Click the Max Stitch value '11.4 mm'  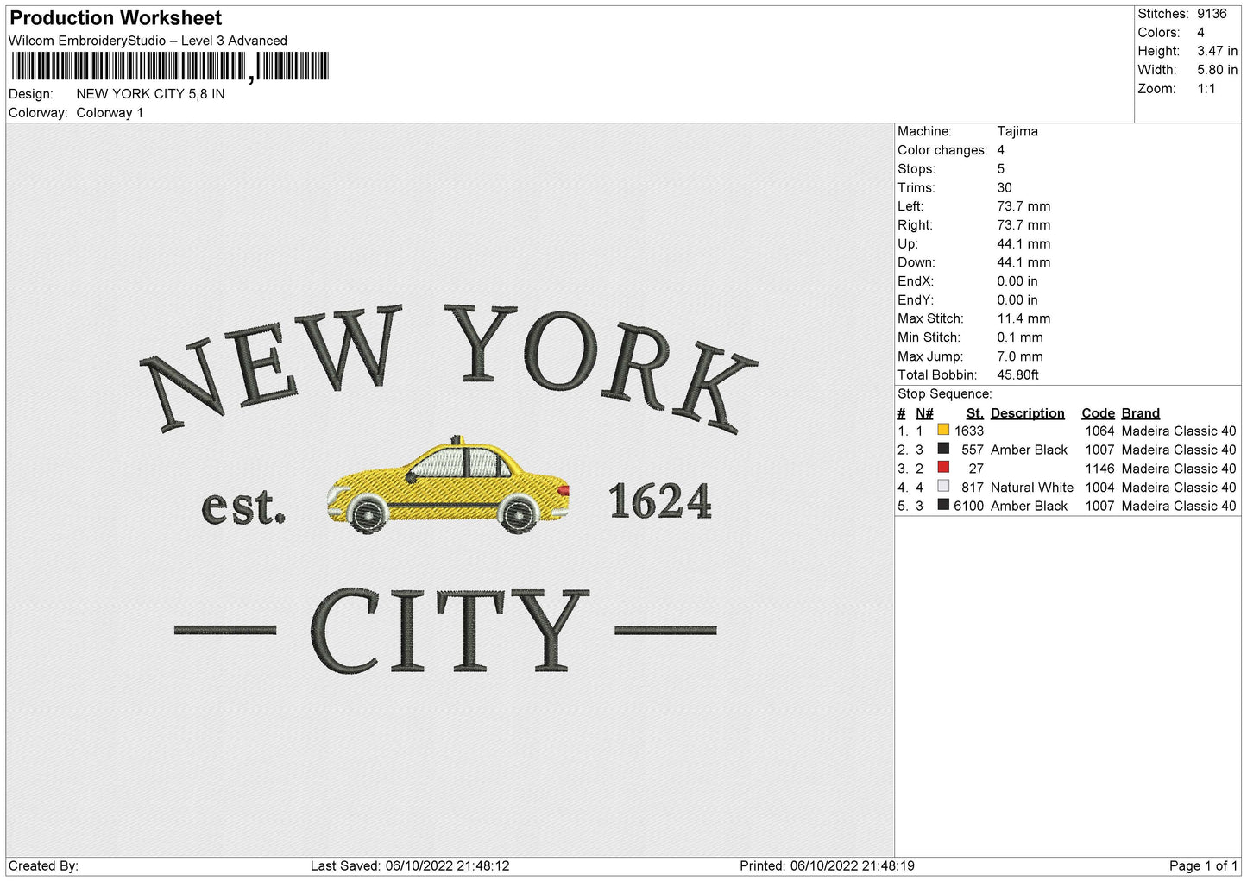(x=1023, y=318)
